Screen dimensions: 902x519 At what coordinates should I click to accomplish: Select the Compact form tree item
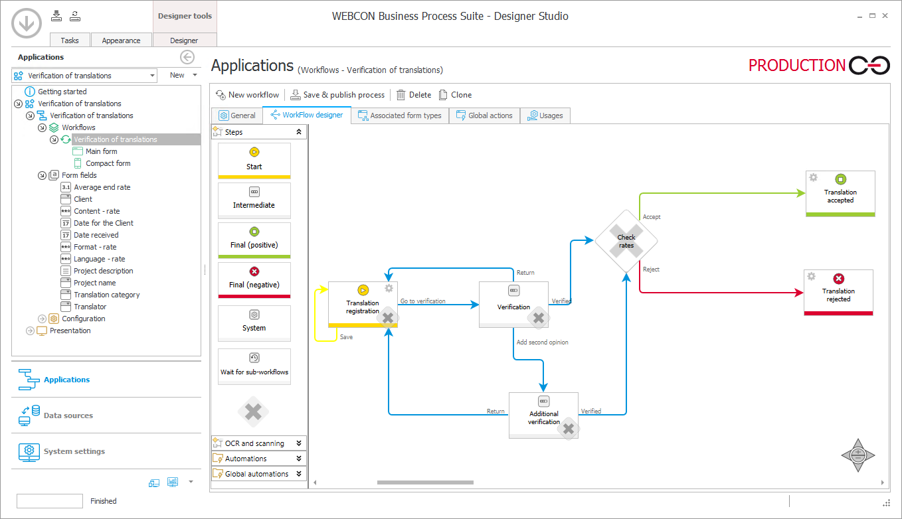(x=108, y=163)
